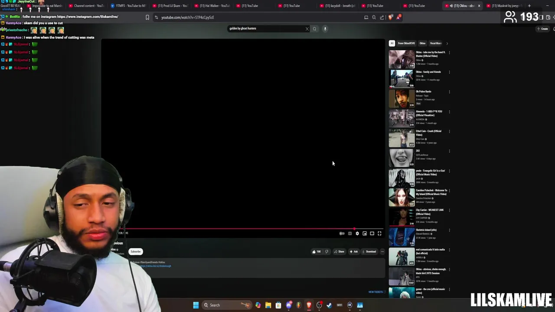Click the VIEW TICKETS link
This screenshot has height=312, width=555.
point(377,292)
